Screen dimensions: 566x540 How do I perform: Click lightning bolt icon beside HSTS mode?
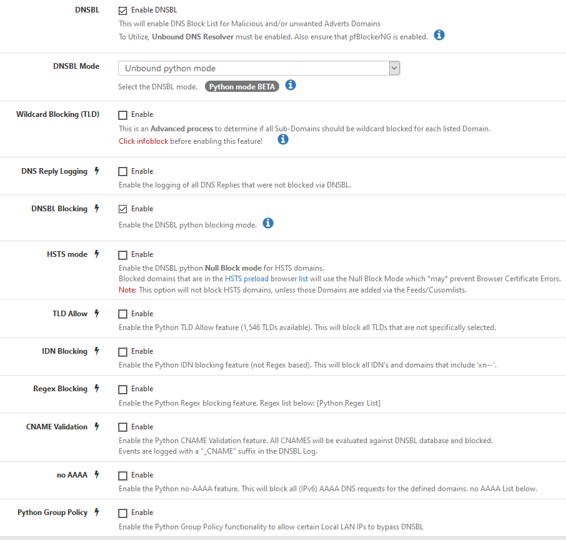click(x=97, y=254)
